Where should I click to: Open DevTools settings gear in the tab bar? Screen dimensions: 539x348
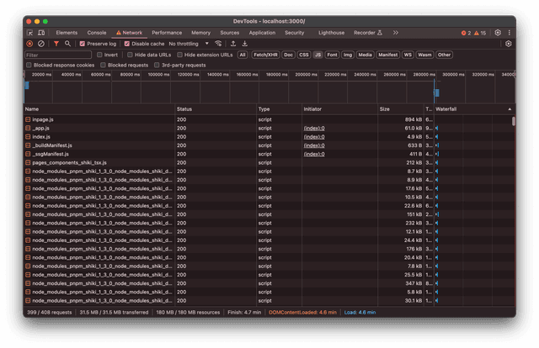tap(497, 32)
